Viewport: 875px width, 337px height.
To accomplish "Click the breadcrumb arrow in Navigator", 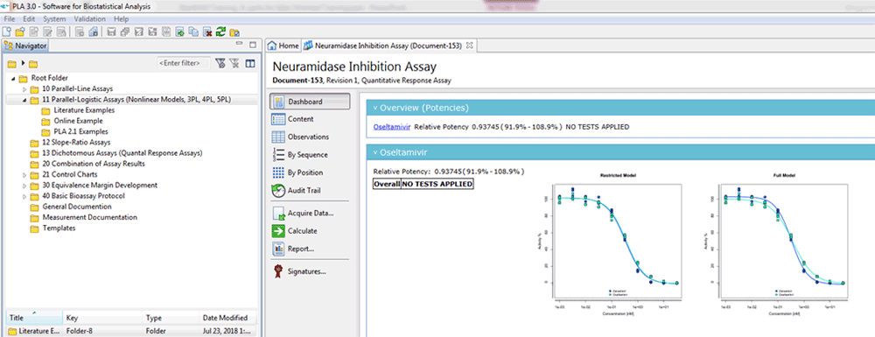I will [x=24, y=63].
